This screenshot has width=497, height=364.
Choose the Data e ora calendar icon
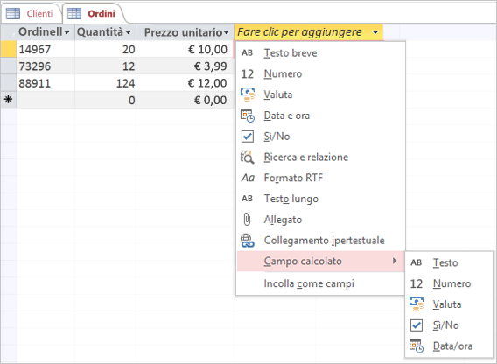point(248,115)
